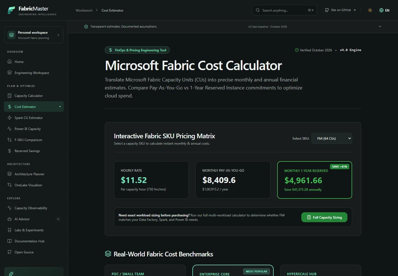
Task: Click the MOST POPULAR badge
Action: coord(256,271)
